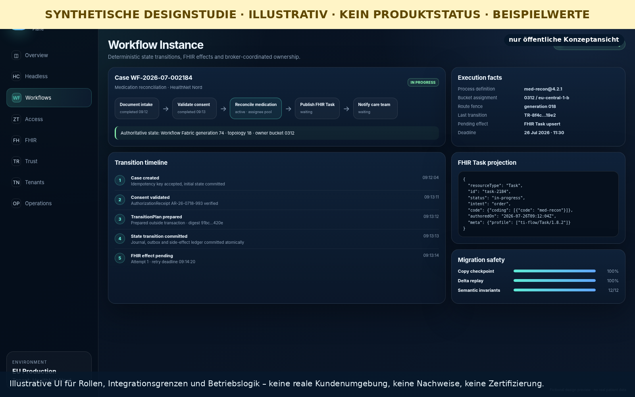The width and height of the screenshot is (635, 397).
Task: Go to the Headless section
Action: coord(49,77)
